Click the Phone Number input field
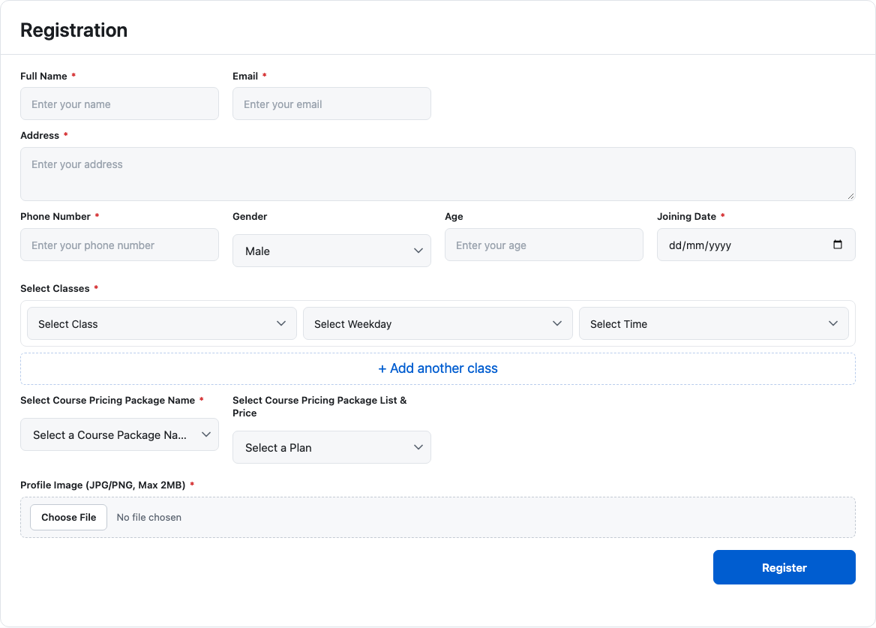 tap(119, 245)
